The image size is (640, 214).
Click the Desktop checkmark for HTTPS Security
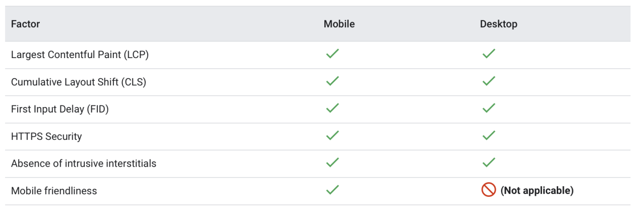[x=488, y=136]
